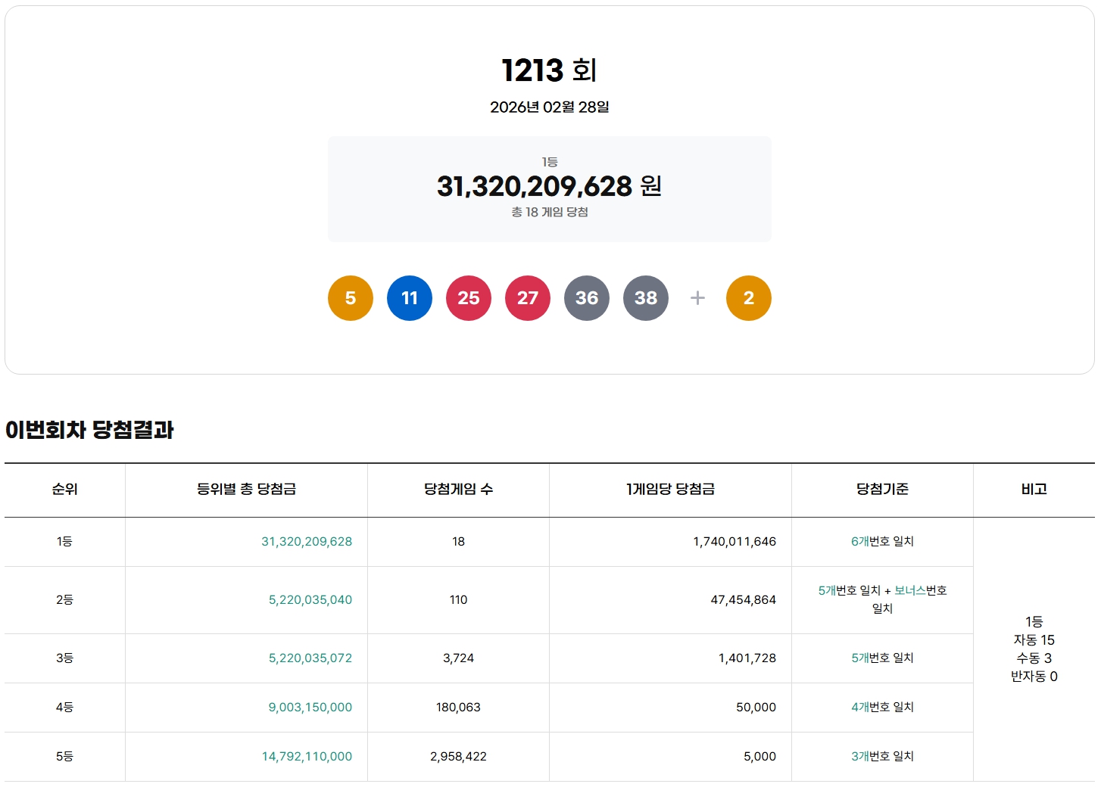This screenshot has width=1101, height=787.
Task: Click the gray ball number 36
Action: point(587,298)
